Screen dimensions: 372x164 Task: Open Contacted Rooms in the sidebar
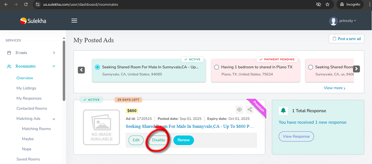(32, 108)
